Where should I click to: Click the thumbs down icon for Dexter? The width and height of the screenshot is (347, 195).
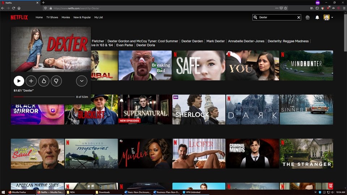[x=56, y=81]
